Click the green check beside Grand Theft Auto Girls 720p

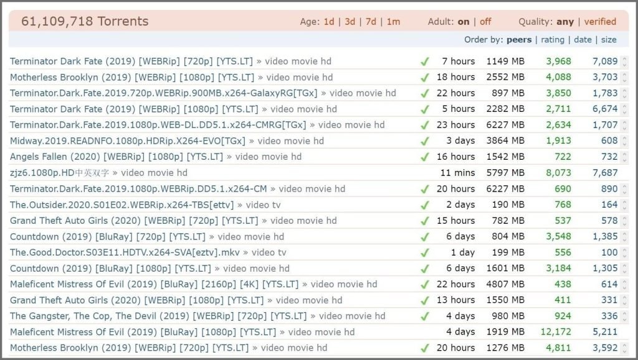click(425, 220)
